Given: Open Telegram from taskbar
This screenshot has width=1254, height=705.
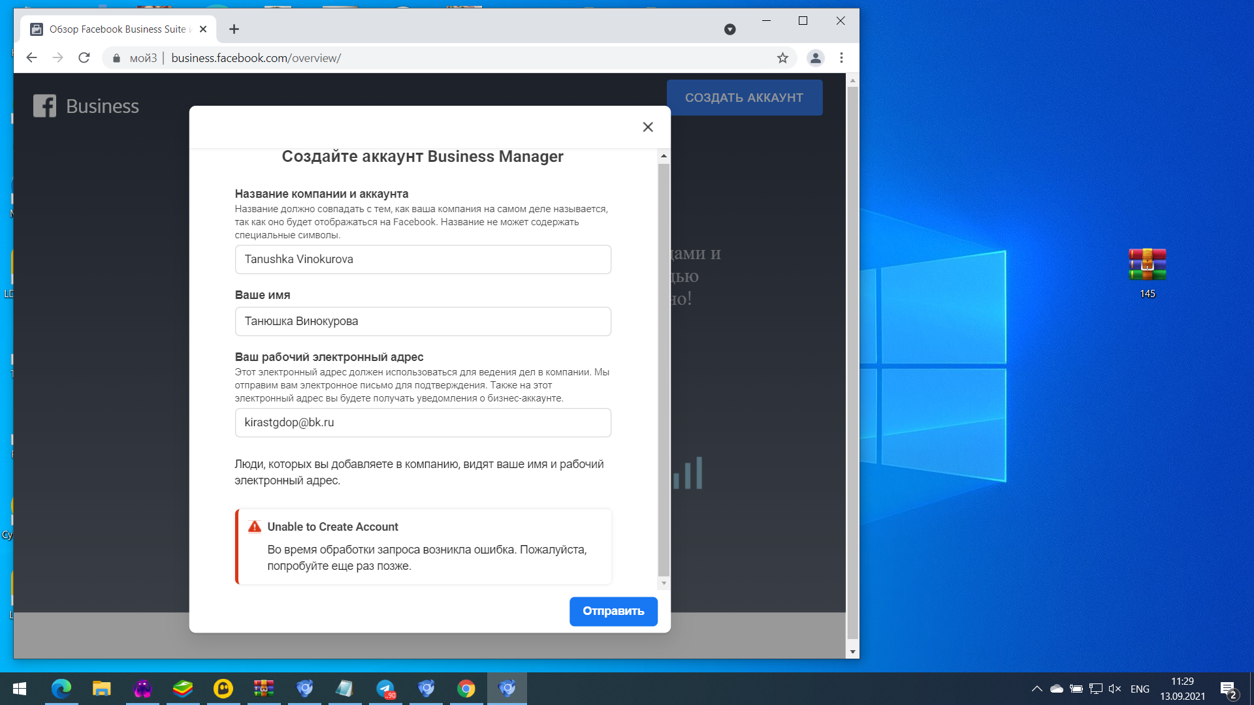Looking at the screenshot, I should (x=385, y=689).
